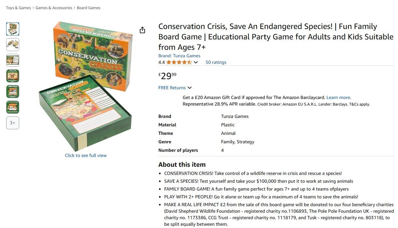Viewport: 398px width, 228px height.
Task: Expand the ratings breakdown chevron
Action: pos(196,63)
